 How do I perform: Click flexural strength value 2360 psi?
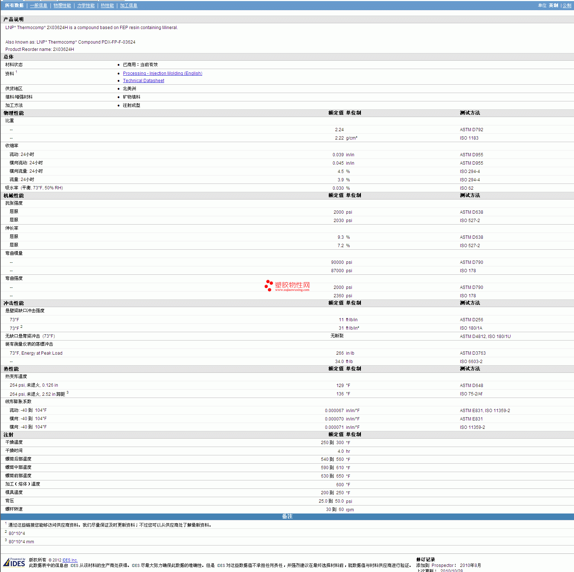(343, 296)
